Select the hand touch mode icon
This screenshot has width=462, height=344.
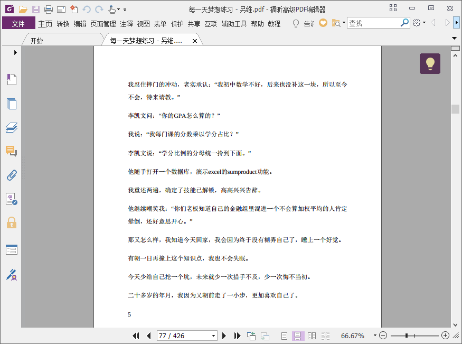click(111, 10)
